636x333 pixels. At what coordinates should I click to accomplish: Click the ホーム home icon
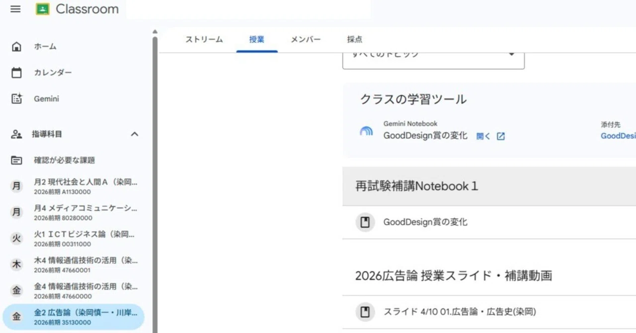(x=16, y=47)
